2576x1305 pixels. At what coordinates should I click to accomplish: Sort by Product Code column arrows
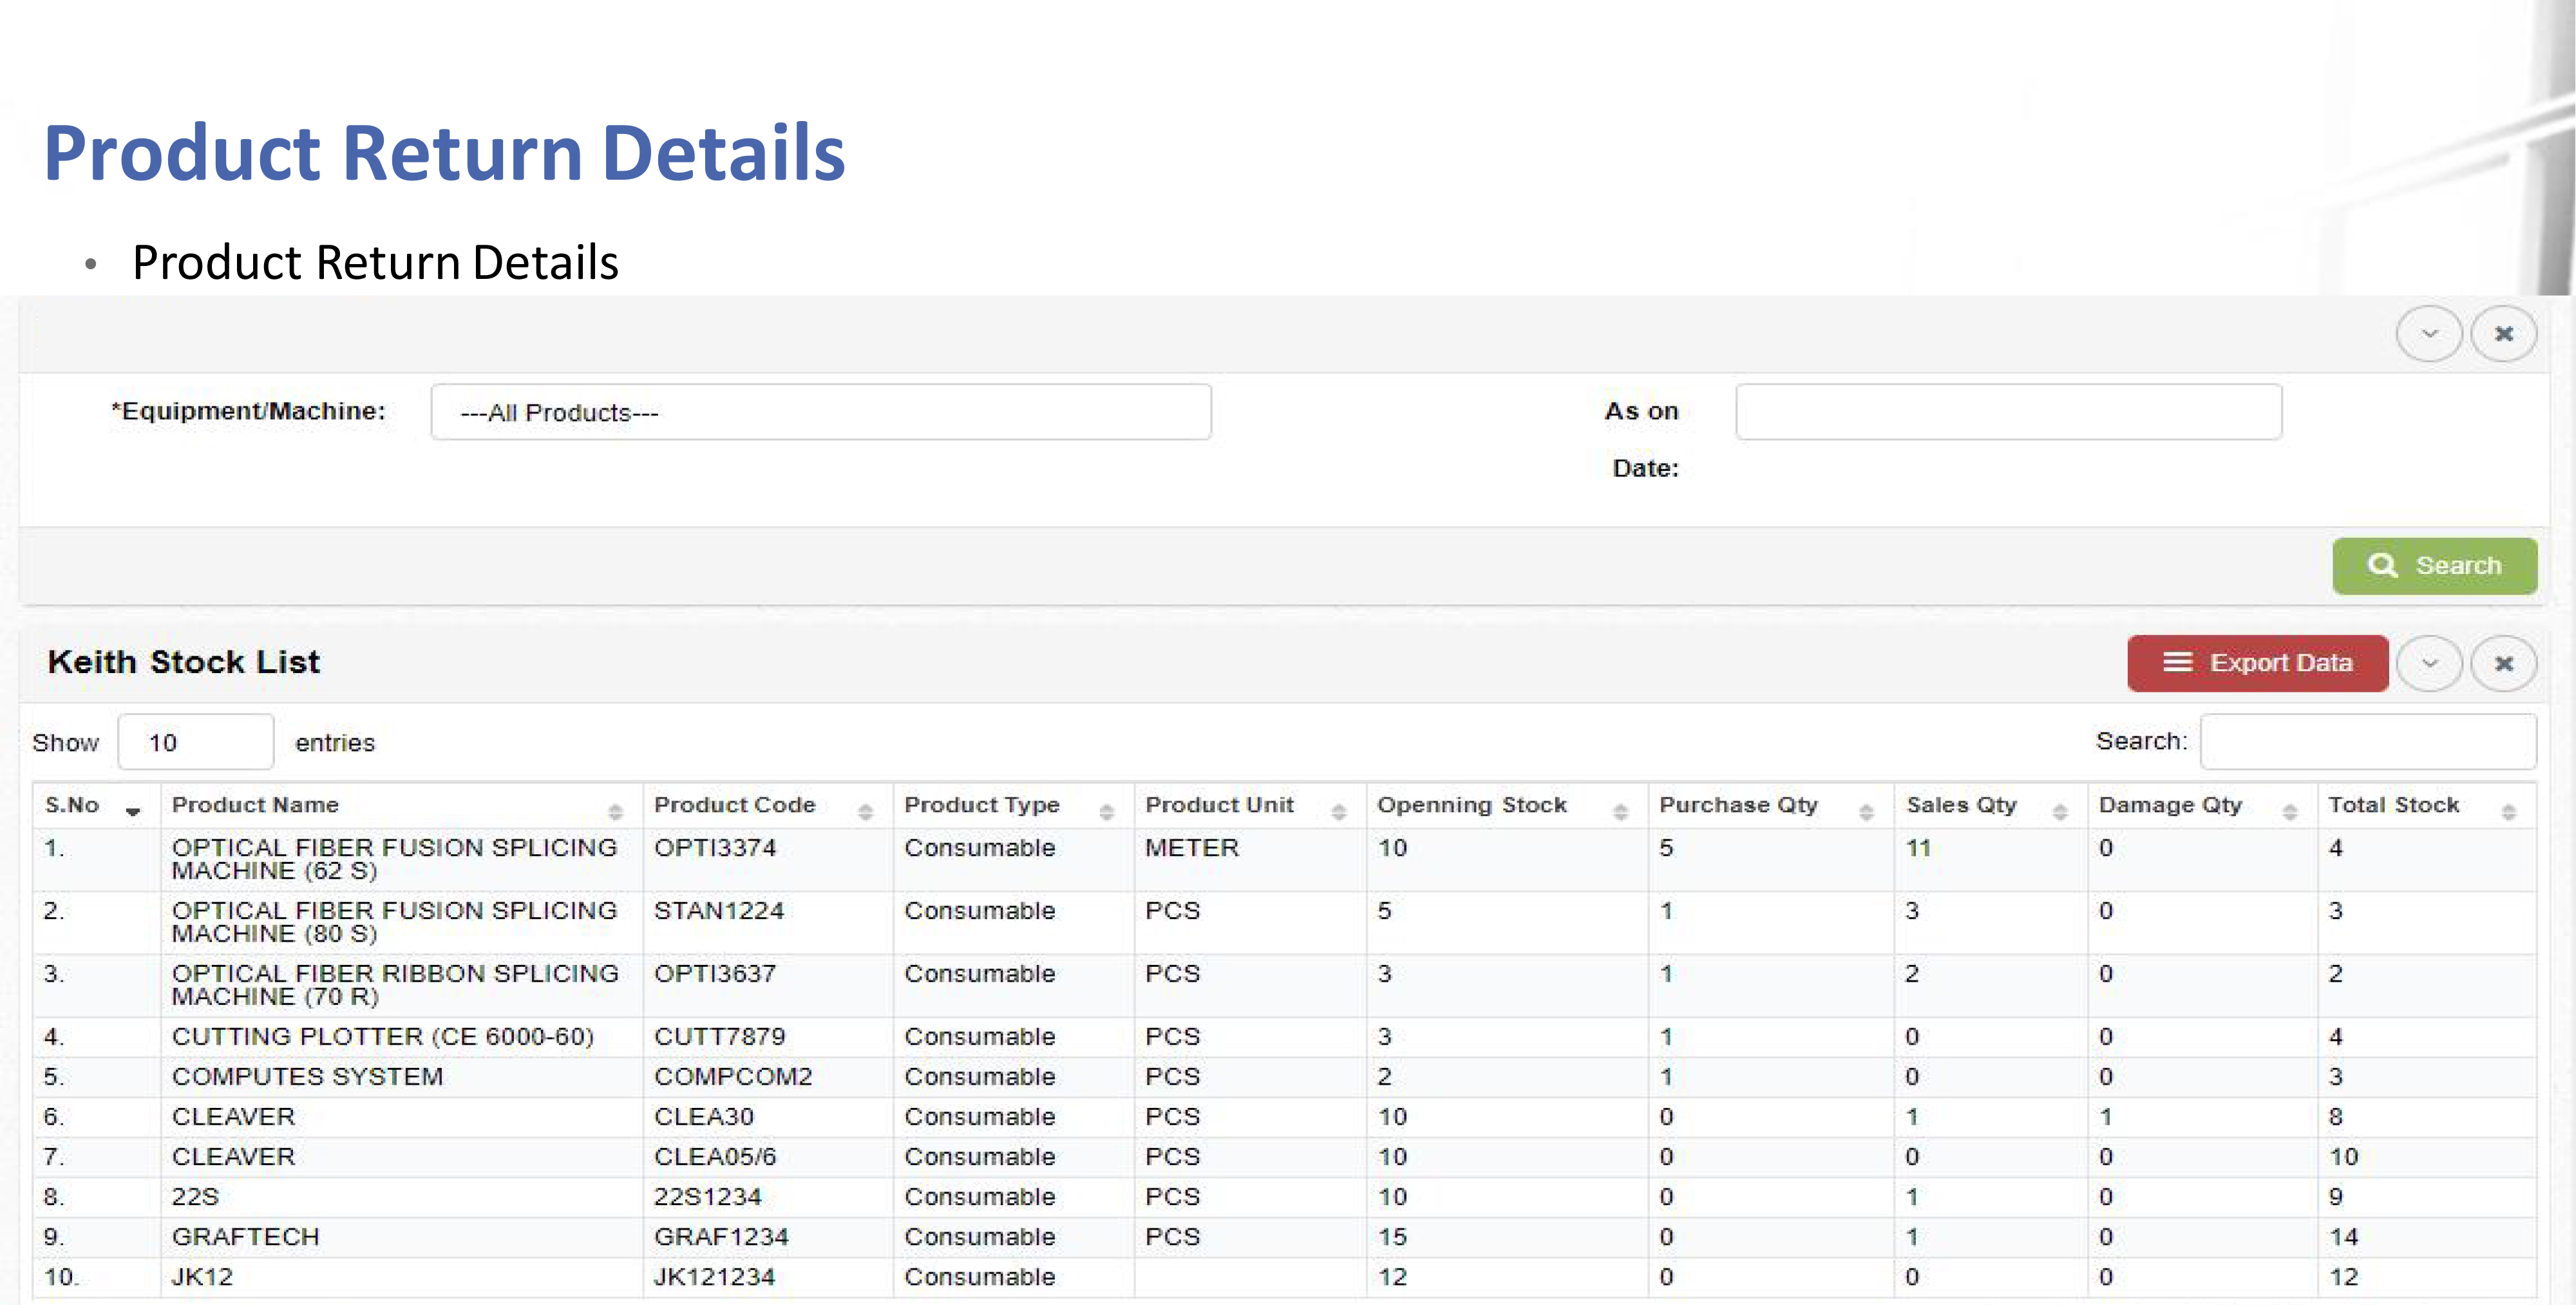point(865,812)
